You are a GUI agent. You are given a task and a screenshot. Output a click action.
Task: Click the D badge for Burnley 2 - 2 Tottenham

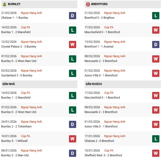pos(73,124)
